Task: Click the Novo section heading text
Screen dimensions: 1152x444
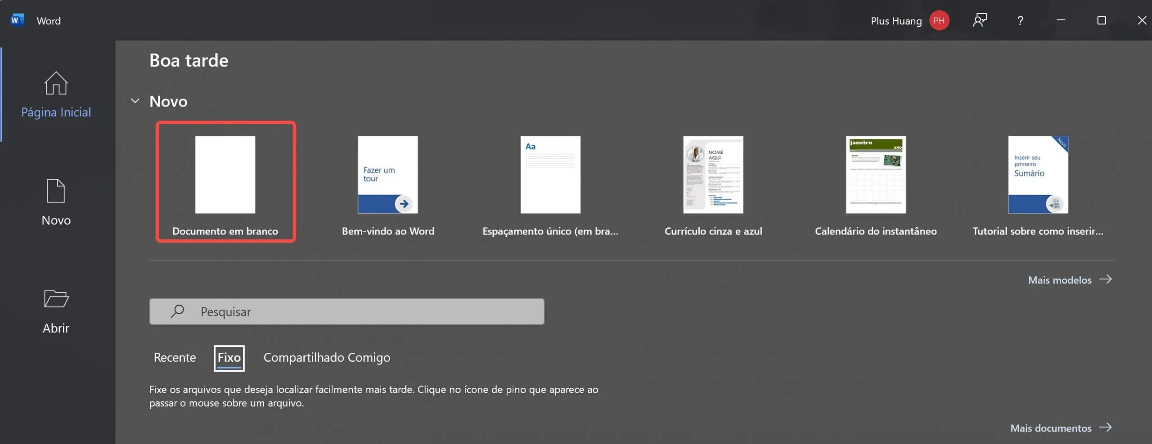Action: coord(168,101)
